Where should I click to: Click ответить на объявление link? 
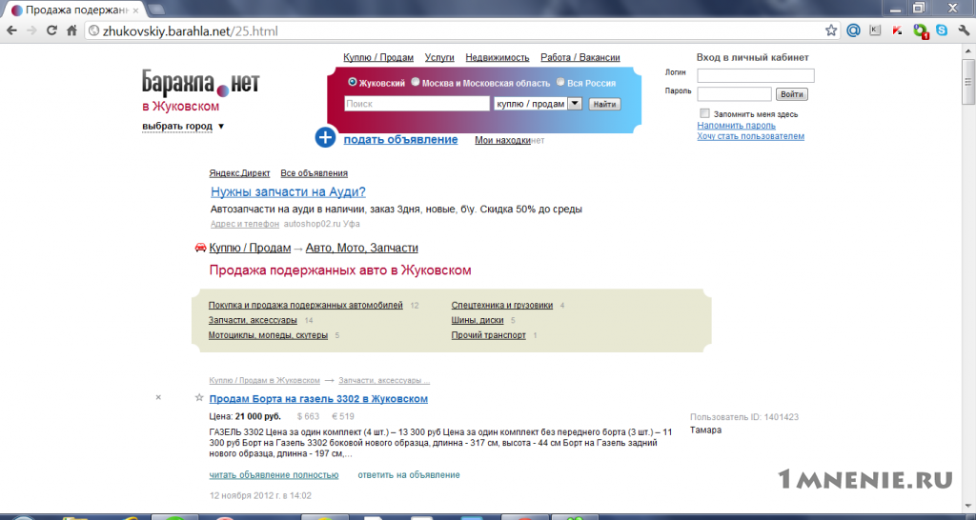[x=408, y=474]
